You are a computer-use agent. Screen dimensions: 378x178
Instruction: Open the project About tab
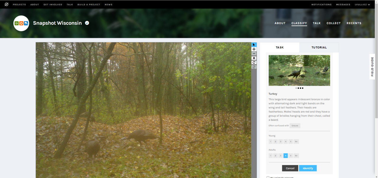tap(280, 23)
